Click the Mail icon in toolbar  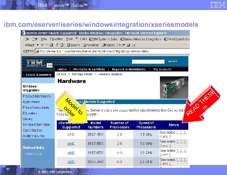point(120,45)
